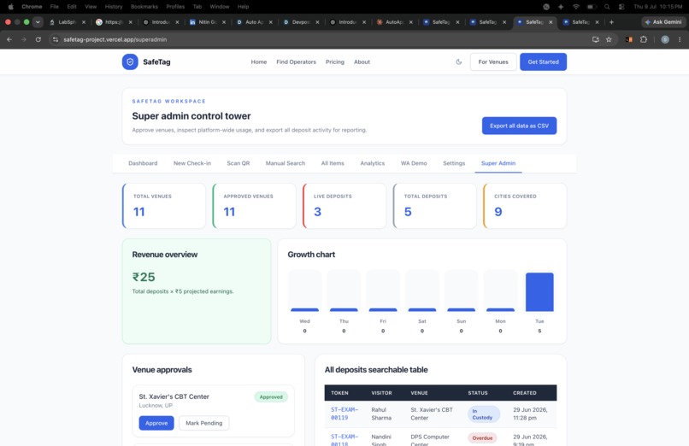The height and width of the screenshot is (446, 689).
Task: Open About nav link
Action: pos(362,62)
